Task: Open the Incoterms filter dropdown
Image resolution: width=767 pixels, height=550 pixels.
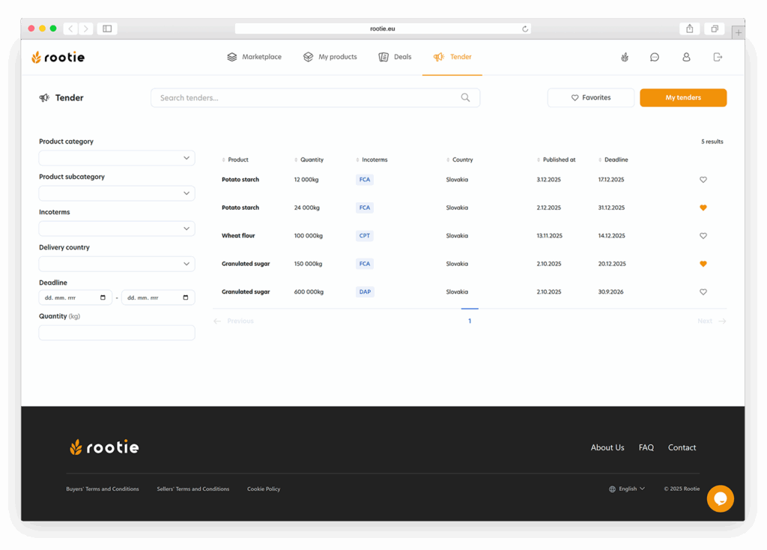Action: coord(117,229)
